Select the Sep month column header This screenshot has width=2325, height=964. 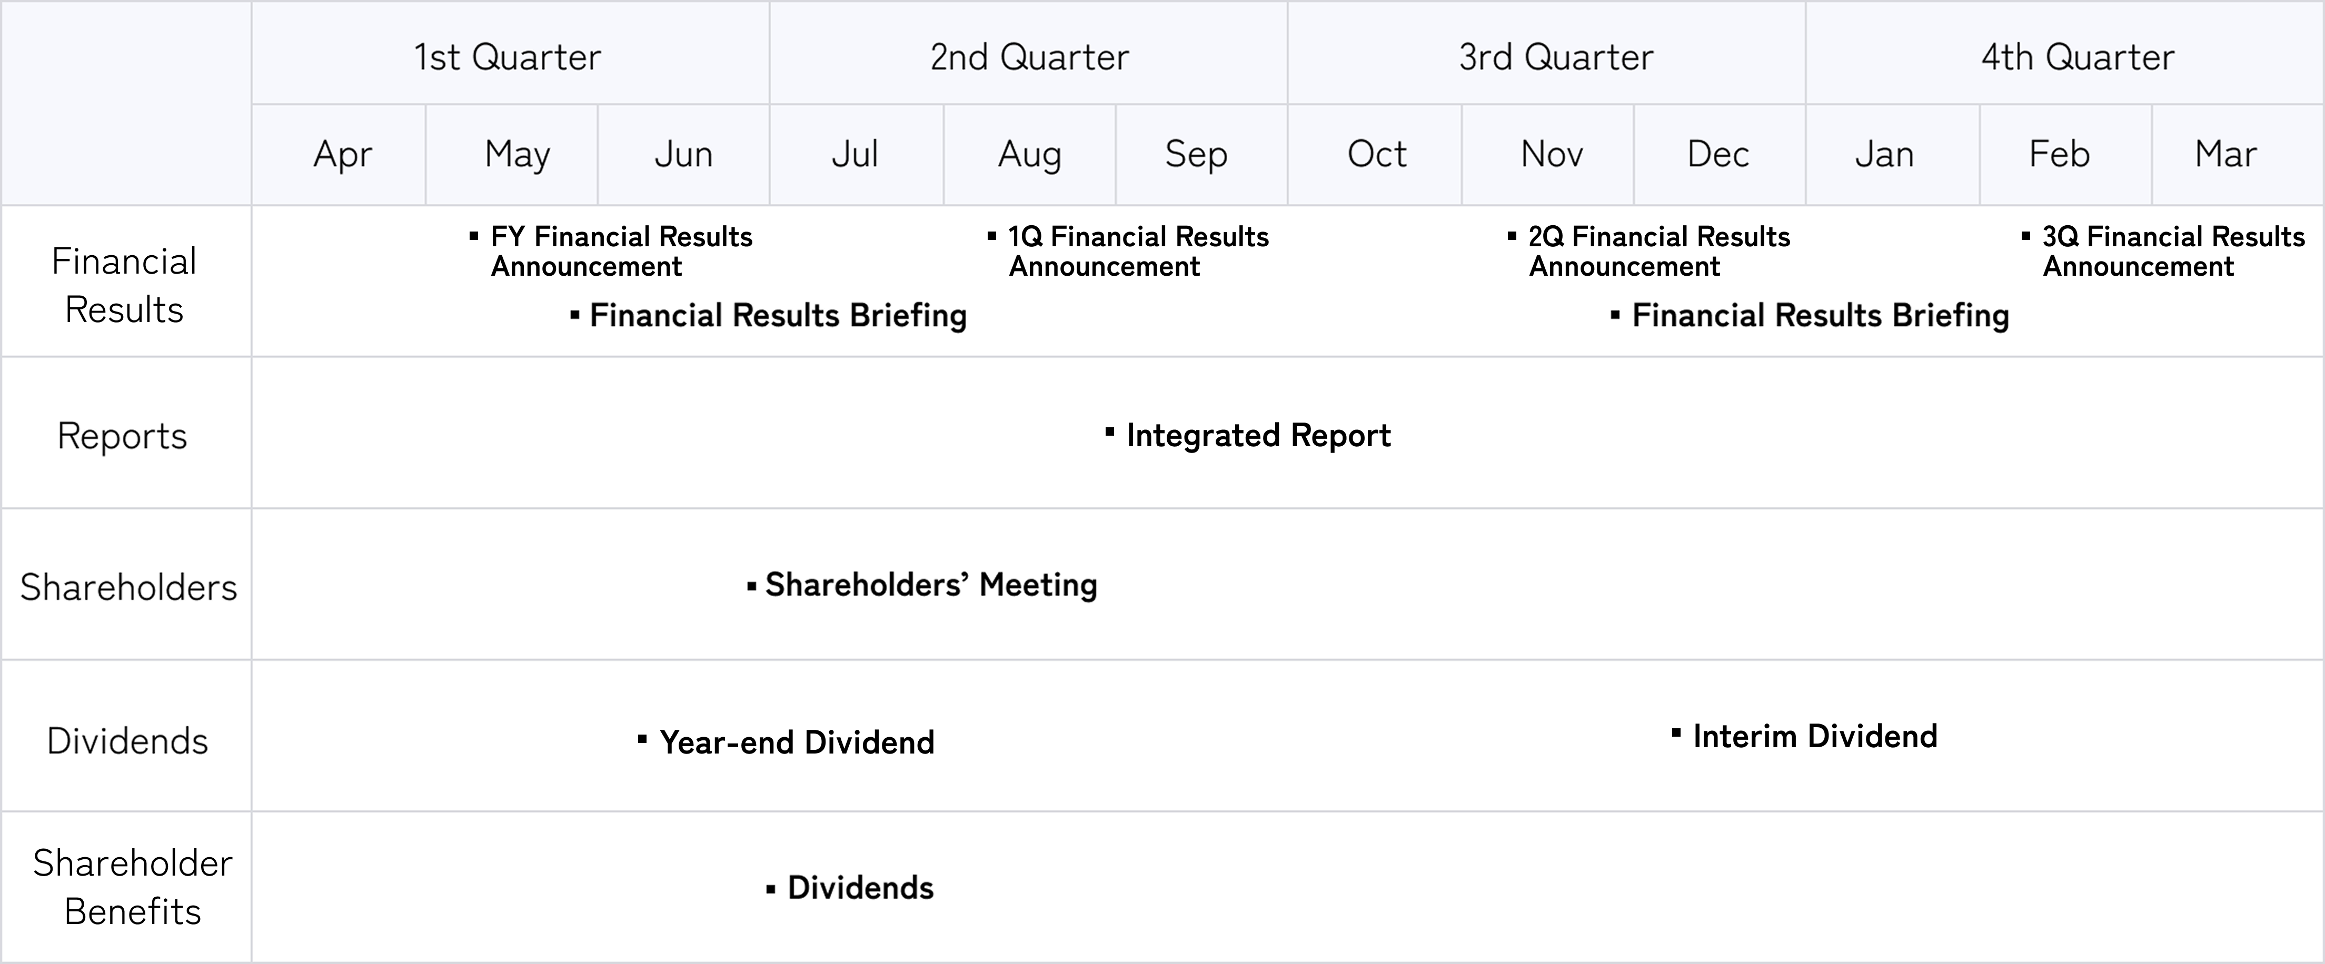click(1196, 154)
